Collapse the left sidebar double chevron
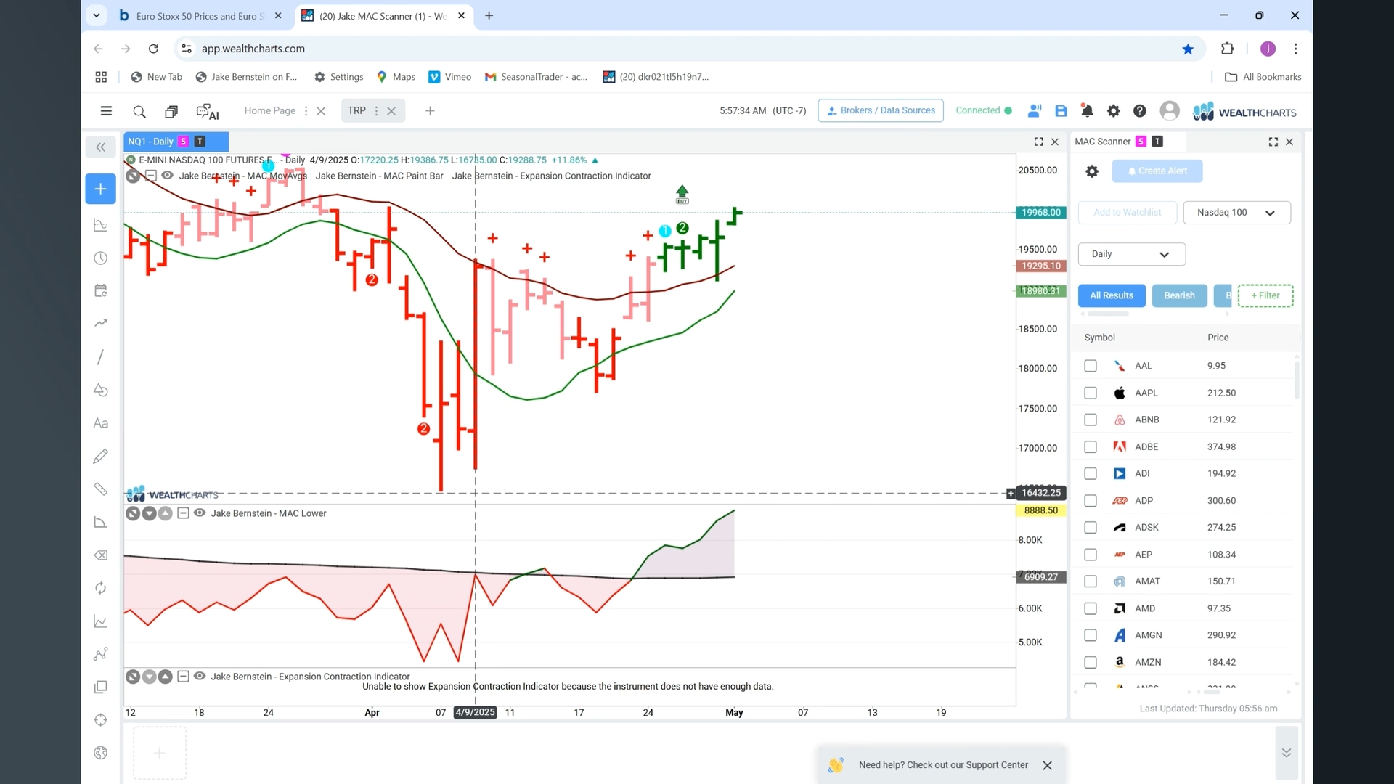The height and width of the screenshot is (784, 1394). (x=100, y=147)
